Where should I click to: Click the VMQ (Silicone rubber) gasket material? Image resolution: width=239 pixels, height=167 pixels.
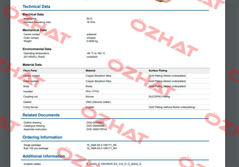[98, 102]
